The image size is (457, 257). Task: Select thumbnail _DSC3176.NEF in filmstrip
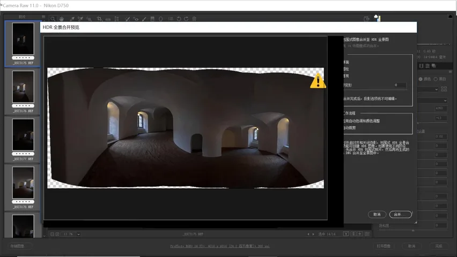pyautogui.click(x=23, y=87)
